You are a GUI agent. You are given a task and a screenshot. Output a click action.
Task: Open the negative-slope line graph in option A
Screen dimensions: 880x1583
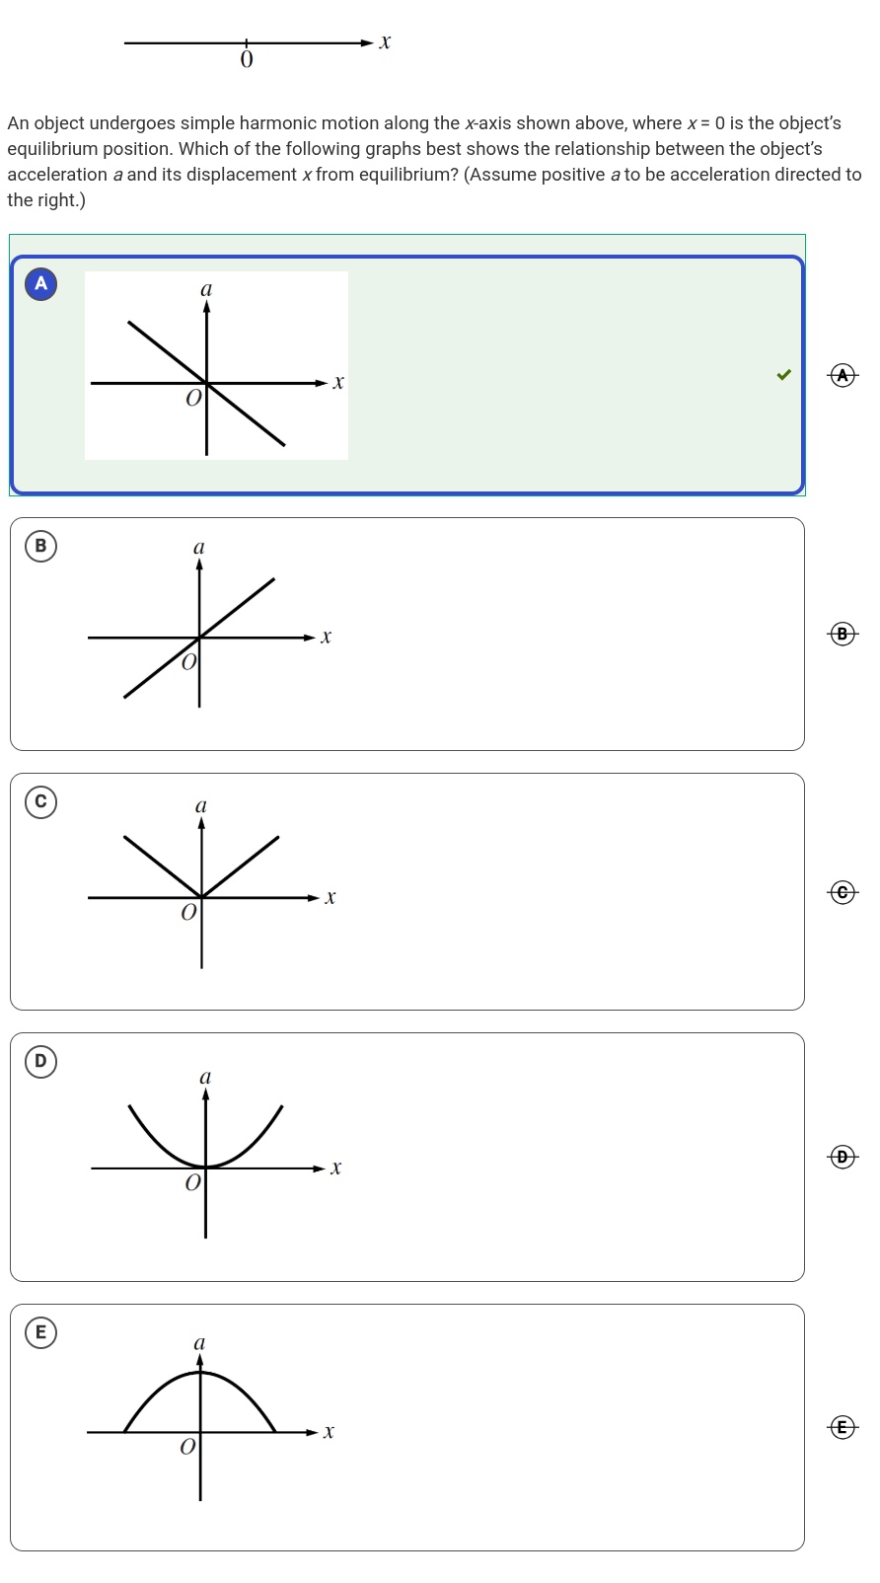(216, 366)
